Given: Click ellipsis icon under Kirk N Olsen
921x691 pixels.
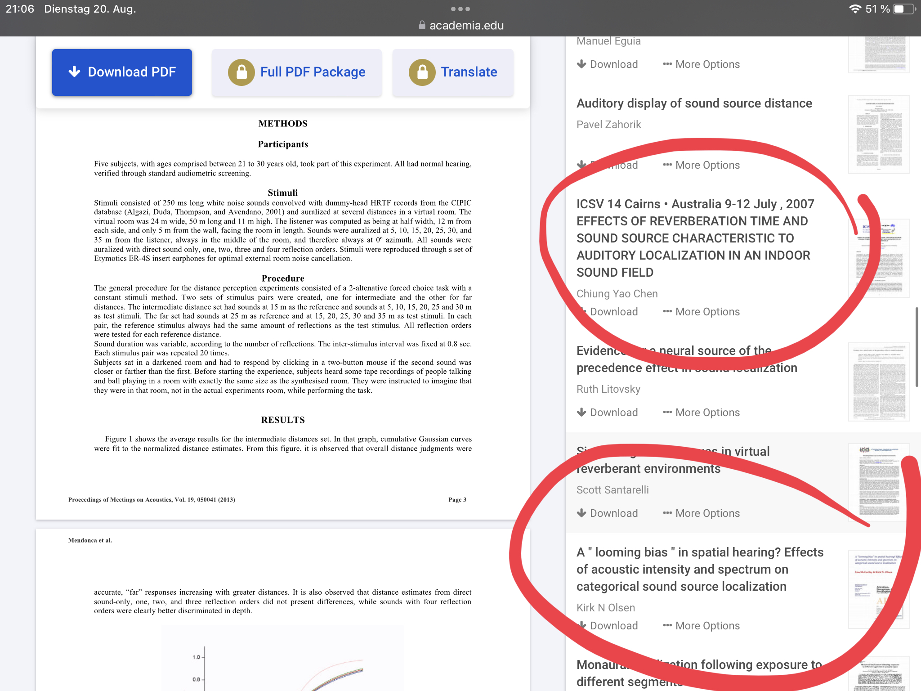Looking at the screenshot, I should [667, 626].
